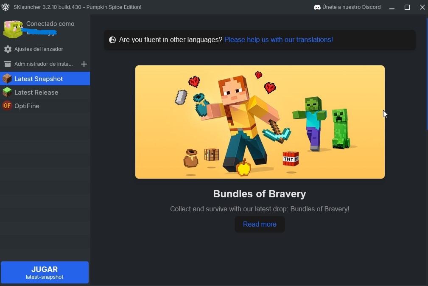The width and height of the screenshot is (428, 286).
Task: Click Únete a nuestro Discord
Action: (x=352, y=7)
